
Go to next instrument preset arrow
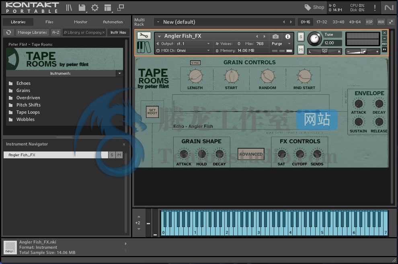pyautogui.click(x=265, y=36)
